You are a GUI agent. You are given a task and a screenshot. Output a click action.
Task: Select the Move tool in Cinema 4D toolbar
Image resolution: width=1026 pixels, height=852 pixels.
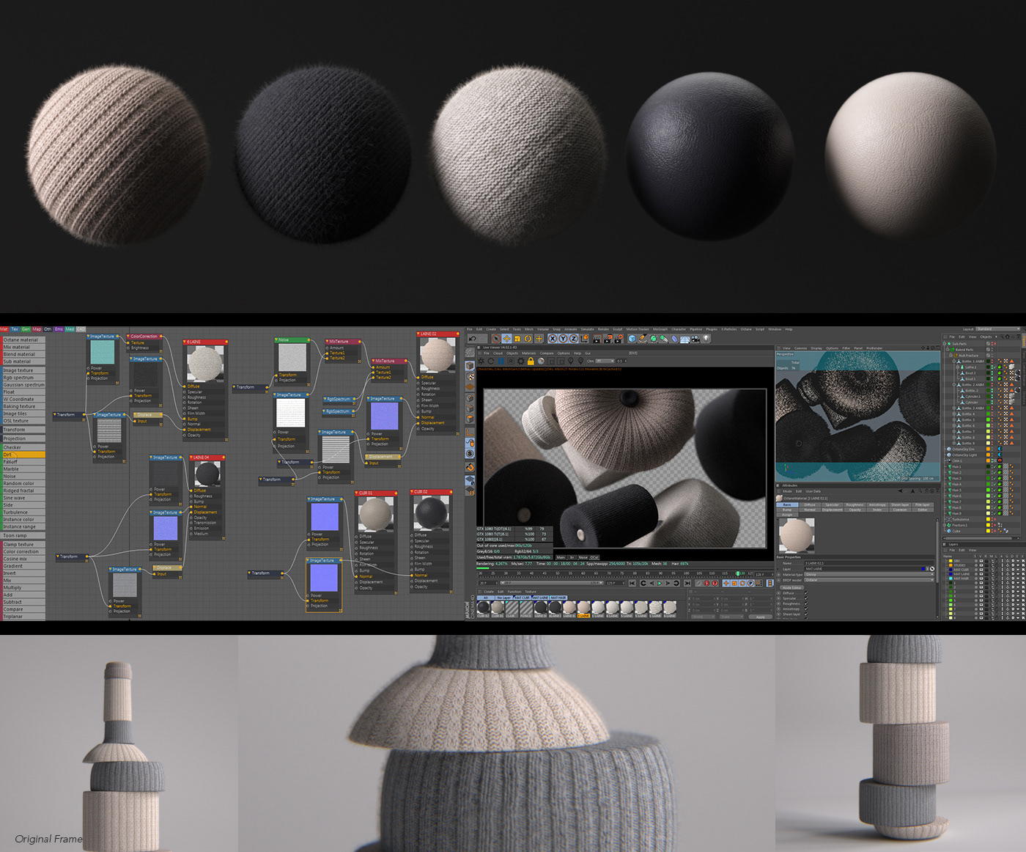[x=506, y=339]
